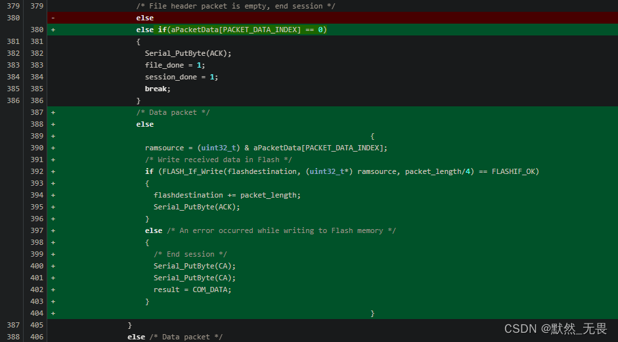Click 'Serial_PutByte(ACK);' on line 395
The image size is (618, 342).
pos(196,207)
